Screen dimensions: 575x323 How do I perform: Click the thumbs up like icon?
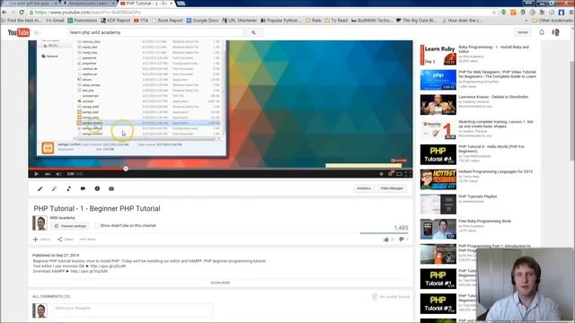click(x=386, y=240)
